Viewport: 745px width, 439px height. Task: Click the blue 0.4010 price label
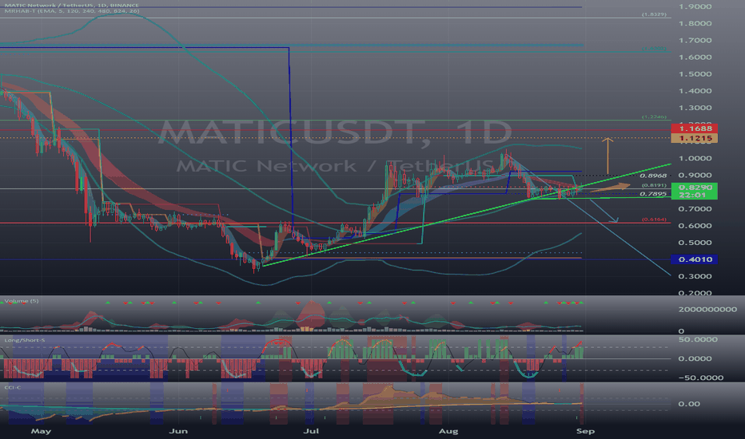click(694, 259)
